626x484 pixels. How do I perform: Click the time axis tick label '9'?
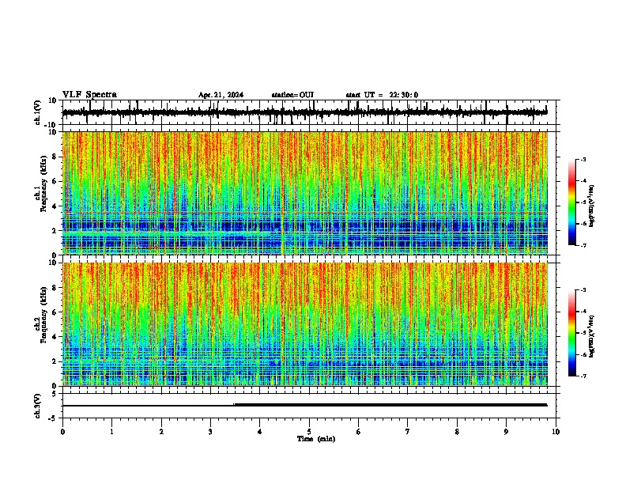[506, 432]
